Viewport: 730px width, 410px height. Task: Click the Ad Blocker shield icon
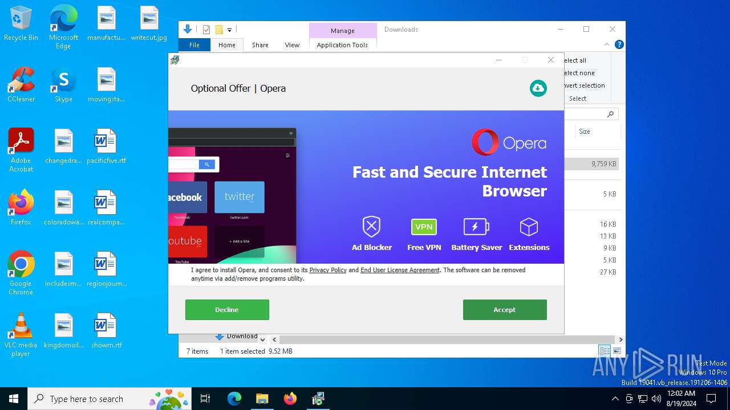coord(371,227)
